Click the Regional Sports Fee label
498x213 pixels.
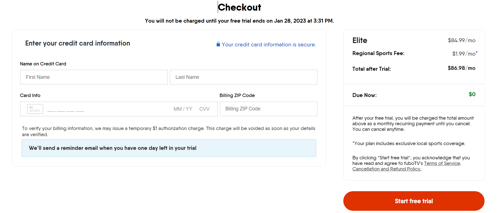(378, 53)
